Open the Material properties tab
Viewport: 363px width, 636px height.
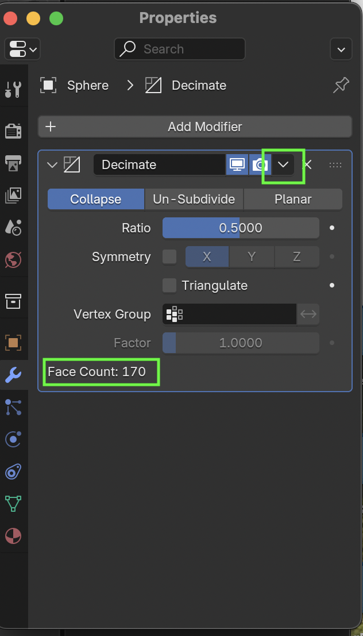point(13,537)
